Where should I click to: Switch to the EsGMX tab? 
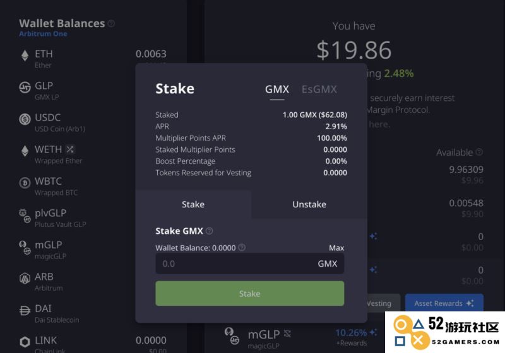tap(319, 89)
